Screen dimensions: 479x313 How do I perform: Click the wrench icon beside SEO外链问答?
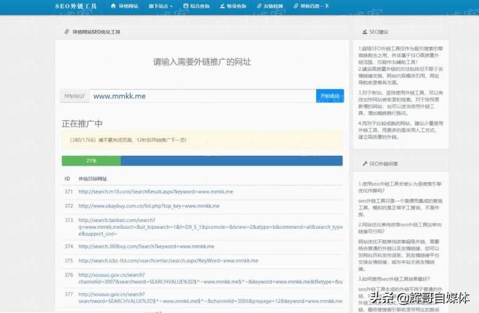[365, 164]
